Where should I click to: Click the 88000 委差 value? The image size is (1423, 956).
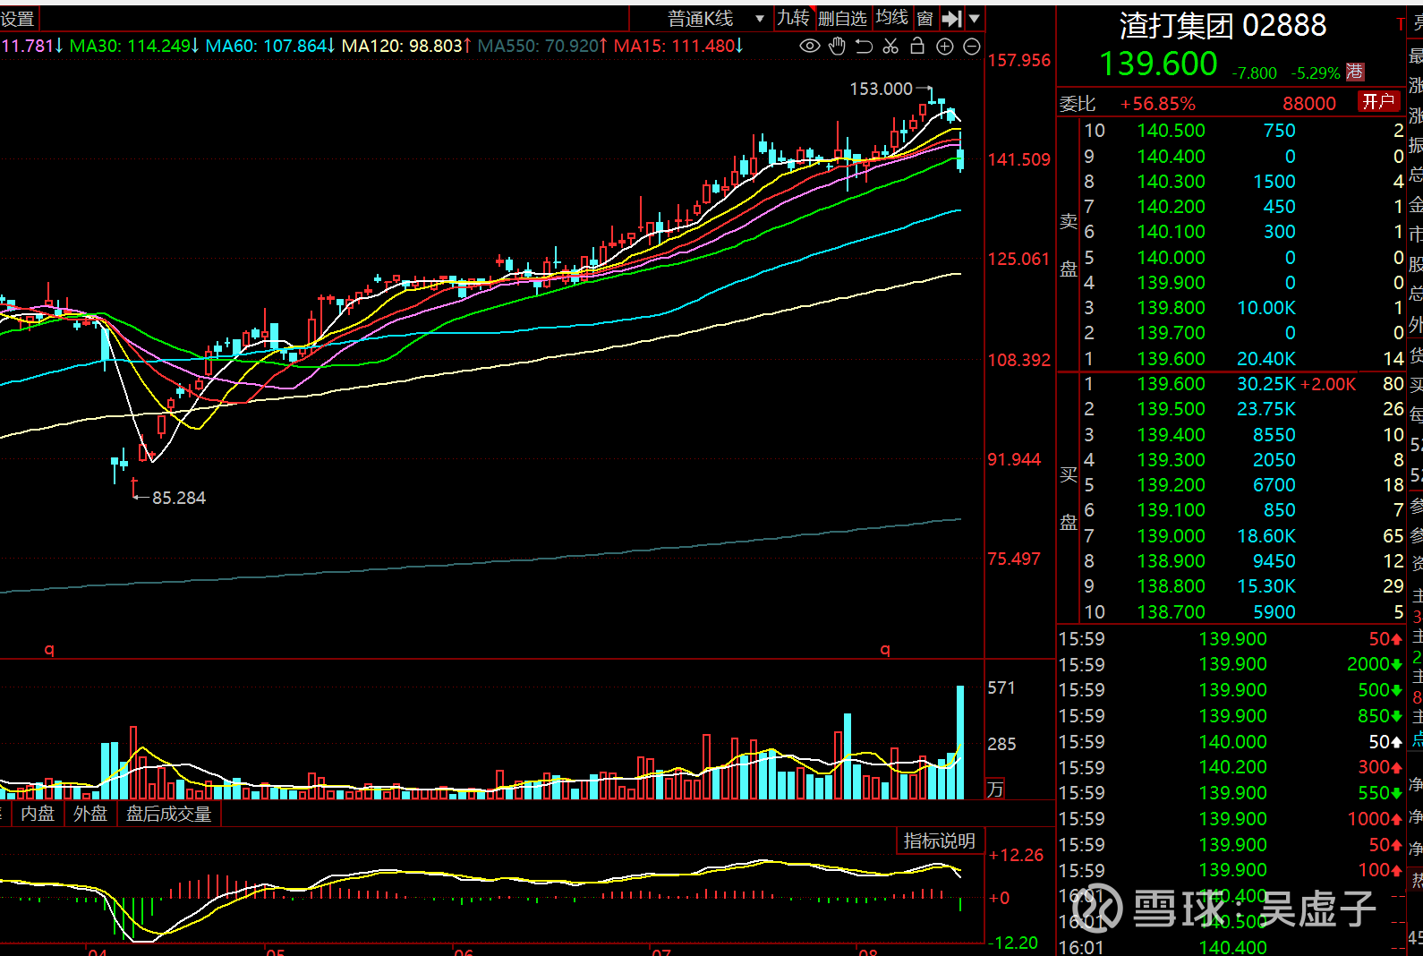1308,103
